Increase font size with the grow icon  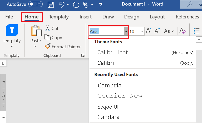(149, 31)
